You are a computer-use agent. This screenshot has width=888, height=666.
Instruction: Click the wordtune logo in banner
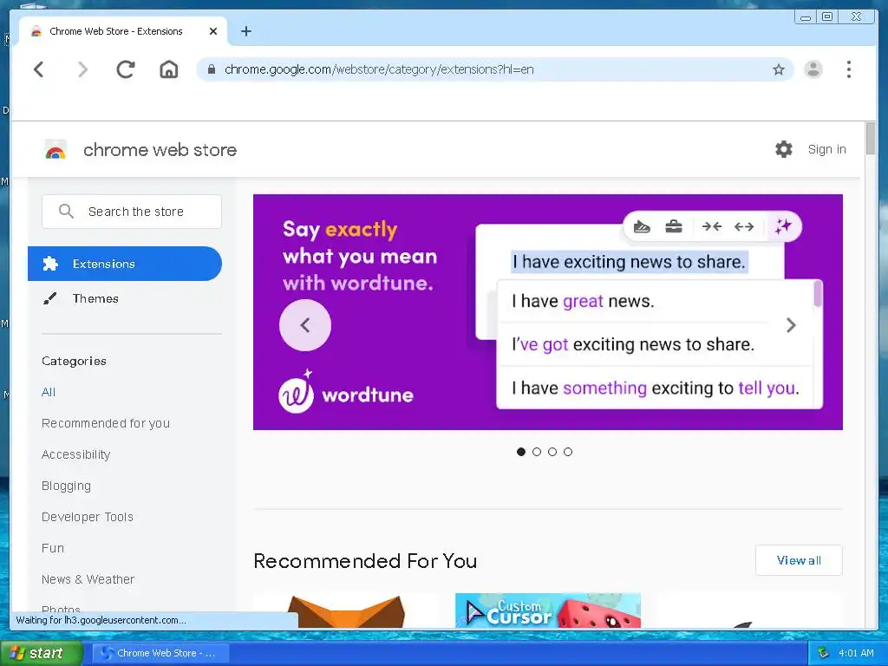coord(346,392)
